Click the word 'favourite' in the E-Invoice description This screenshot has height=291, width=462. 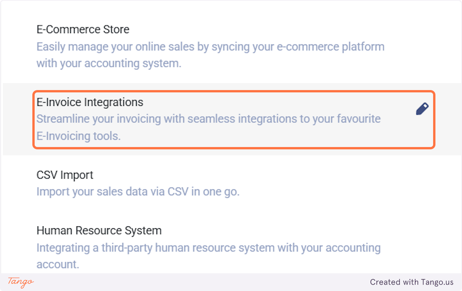click(358, 119)
